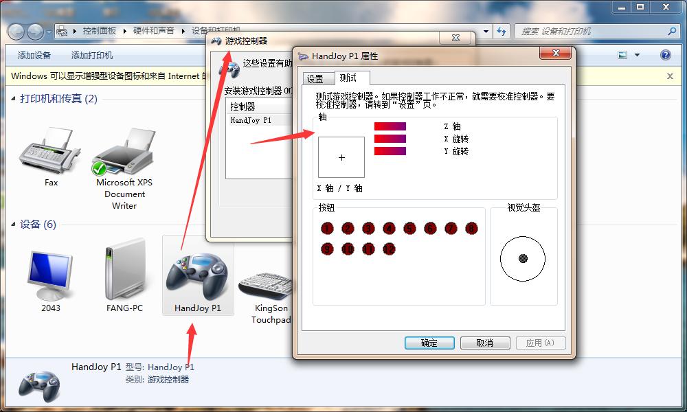Click the help question mark icon
Viewport: 687px width, 412px height.
click(664, 55)
